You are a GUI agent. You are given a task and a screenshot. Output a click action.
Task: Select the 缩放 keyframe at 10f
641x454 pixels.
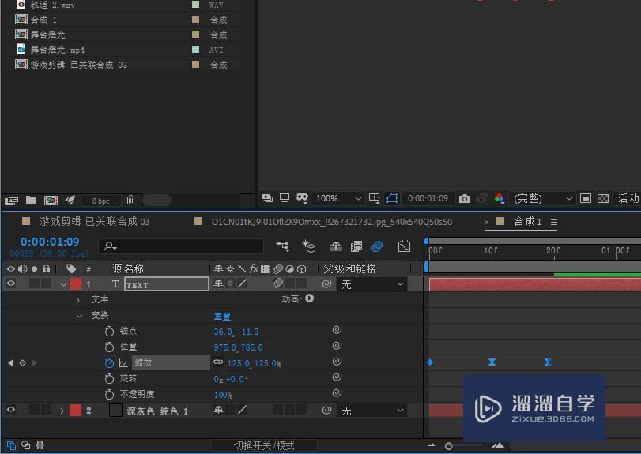(492, 362)
